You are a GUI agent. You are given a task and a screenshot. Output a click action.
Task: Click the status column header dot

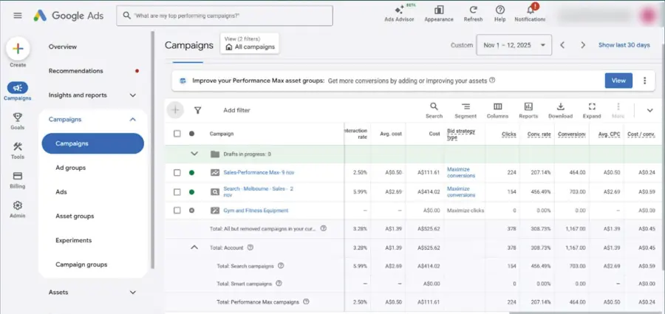(191, 134)
